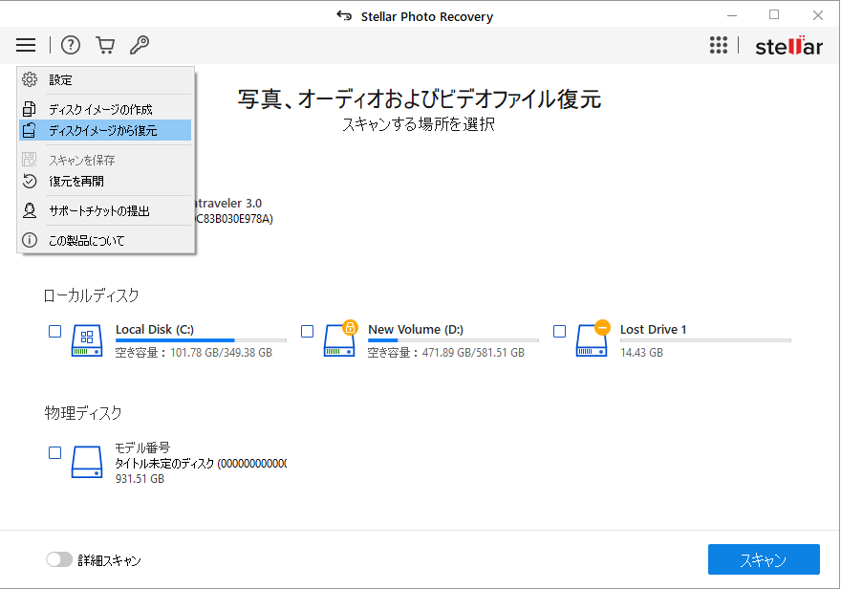This screenshot has height=589, width=841.
Task: Check the 931.51 GB physical disk checkbox
Action: coord(54,453)
